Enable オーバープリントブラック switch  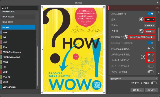pos(151,60)
